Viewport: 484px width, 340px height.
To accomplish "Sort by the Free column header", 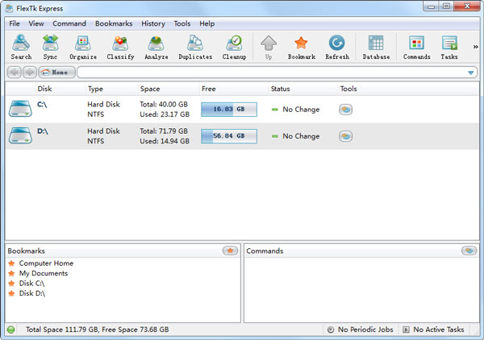I will (209, 89).
